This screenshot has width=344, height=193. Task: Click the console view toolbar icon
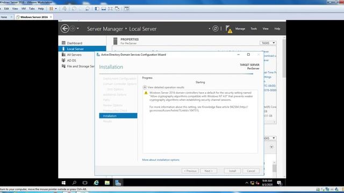click(x=127, y=9)
